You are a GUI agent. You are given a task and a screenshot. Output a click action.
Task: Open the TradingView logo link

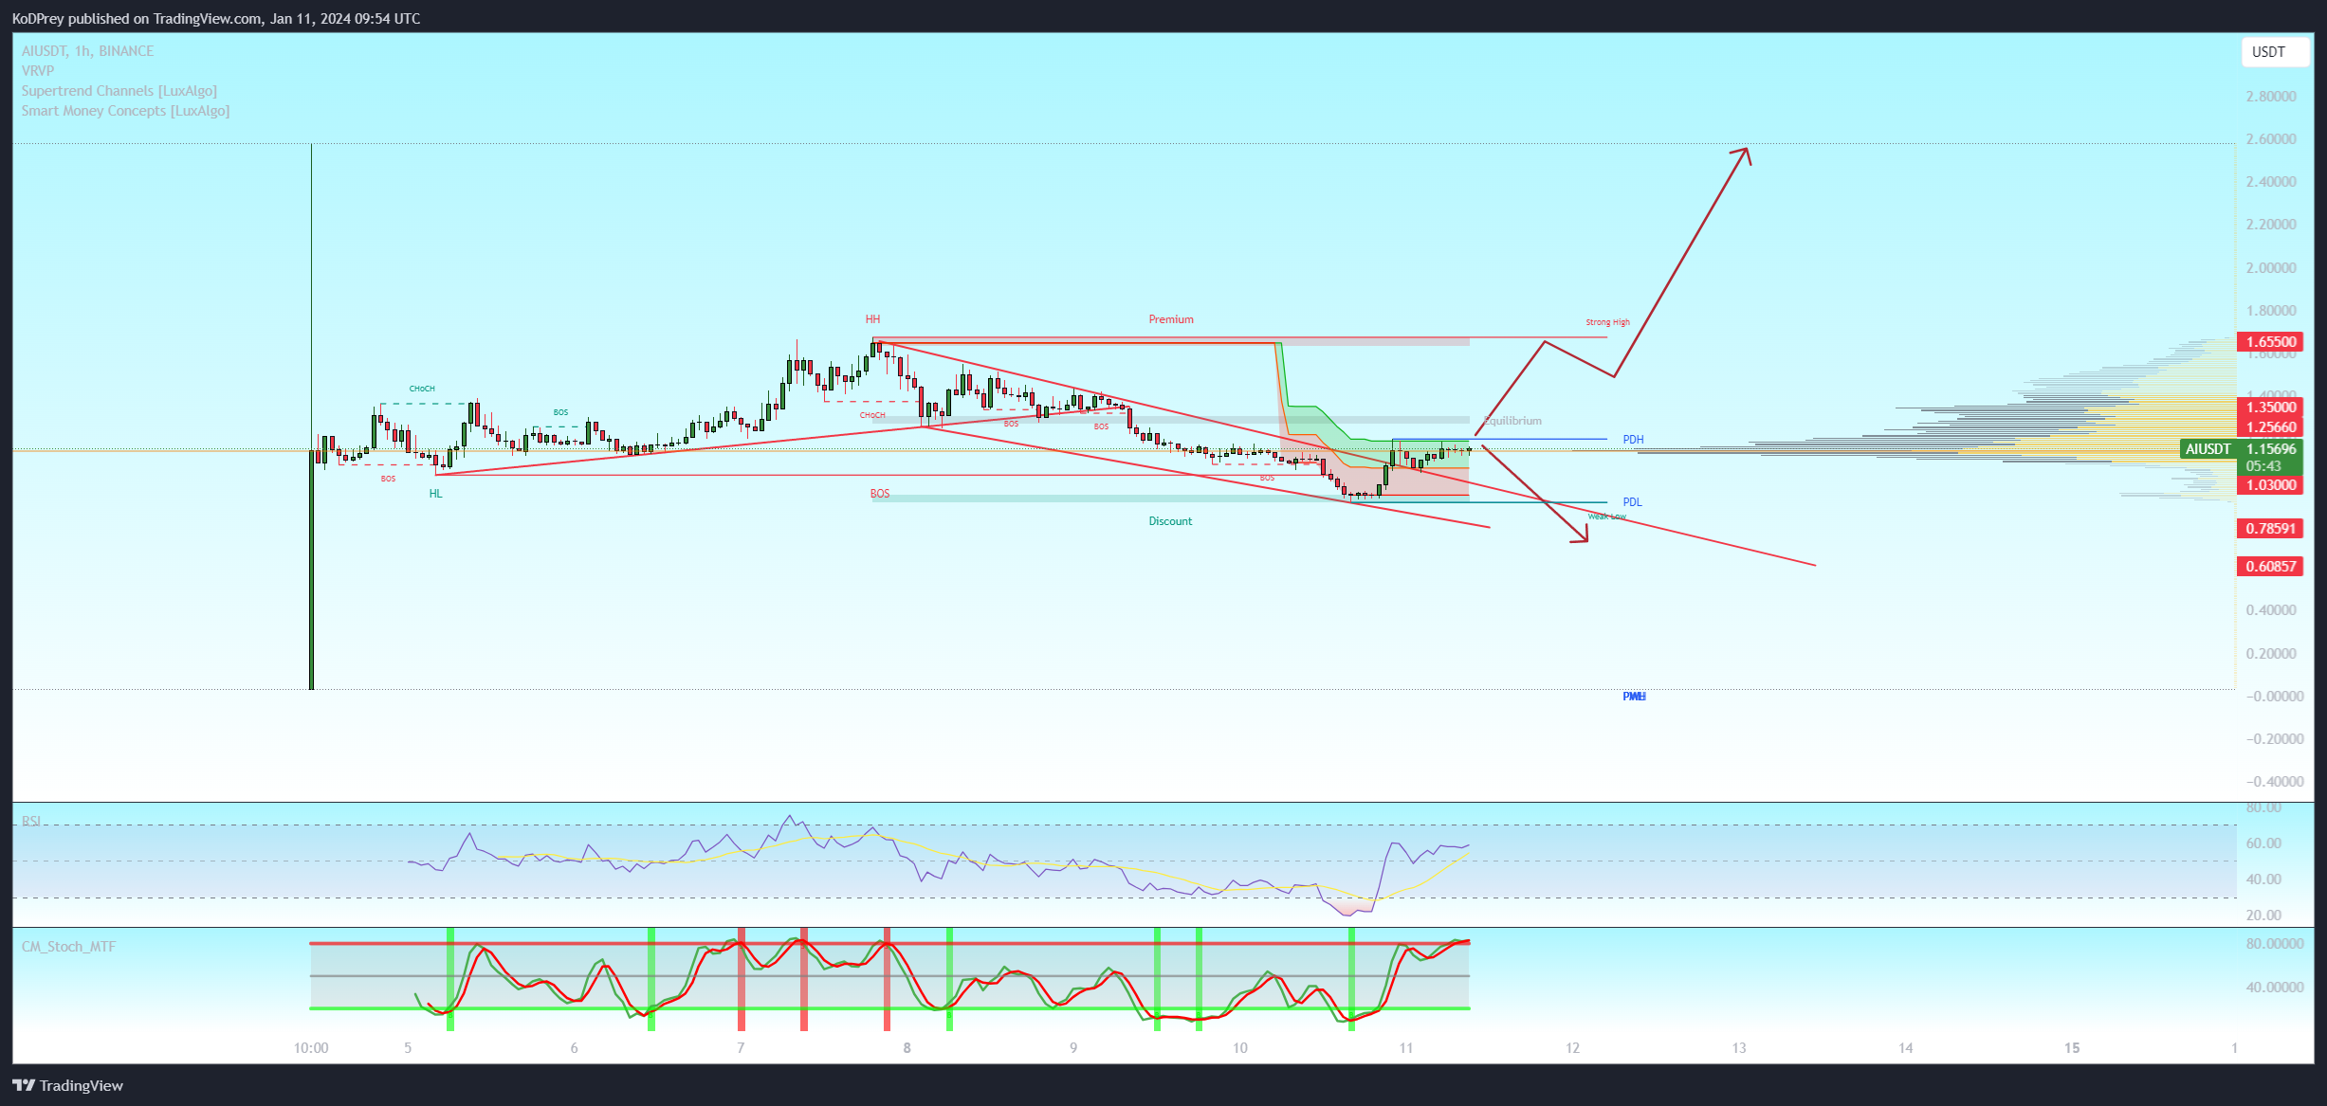(67, 1085)
